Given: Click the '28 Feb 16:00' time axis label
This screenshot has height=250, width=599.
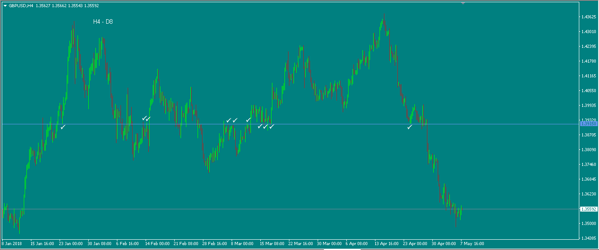Looking at the screenshot, I should pyautogui.click(x=215, y=244).
